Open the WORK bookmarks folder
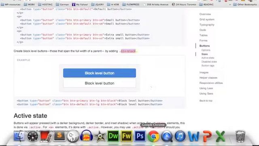The height and width of the screenshot is (146, 259). click(29, 4)
